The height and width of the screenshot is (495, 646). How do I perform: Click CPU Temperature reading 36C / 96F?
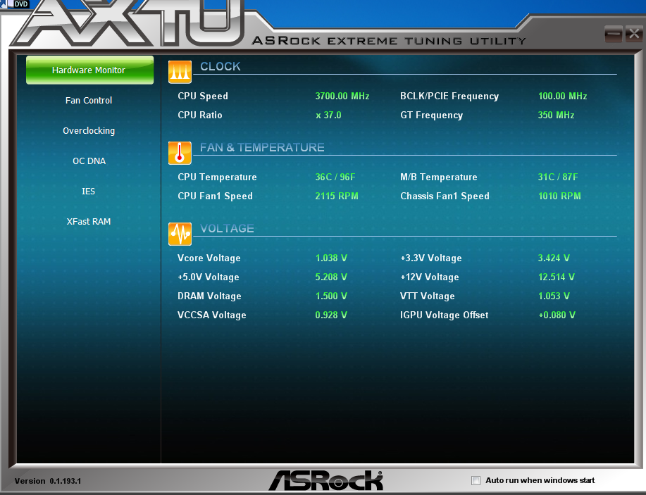tap(335, 177)
